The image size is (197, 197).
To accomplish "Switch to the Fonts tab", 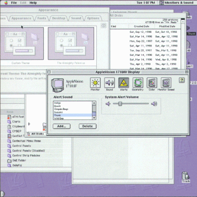I will (x=42, y=18).
